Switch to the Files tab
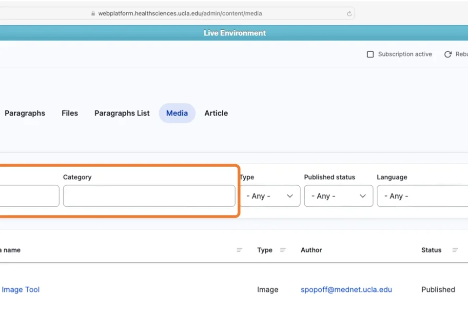468x312 pixels. [x=70, y=113]
